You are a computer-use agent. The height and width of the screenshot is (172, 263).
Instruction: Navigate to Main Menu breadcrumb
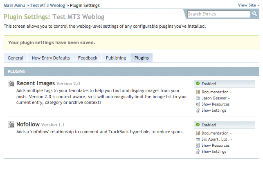(x=15, y=5)
